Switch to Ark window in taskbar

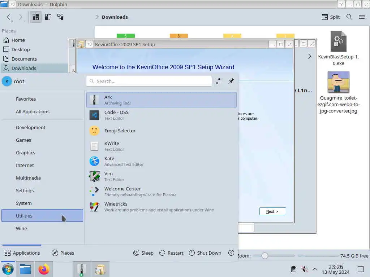tap(81, 269)
